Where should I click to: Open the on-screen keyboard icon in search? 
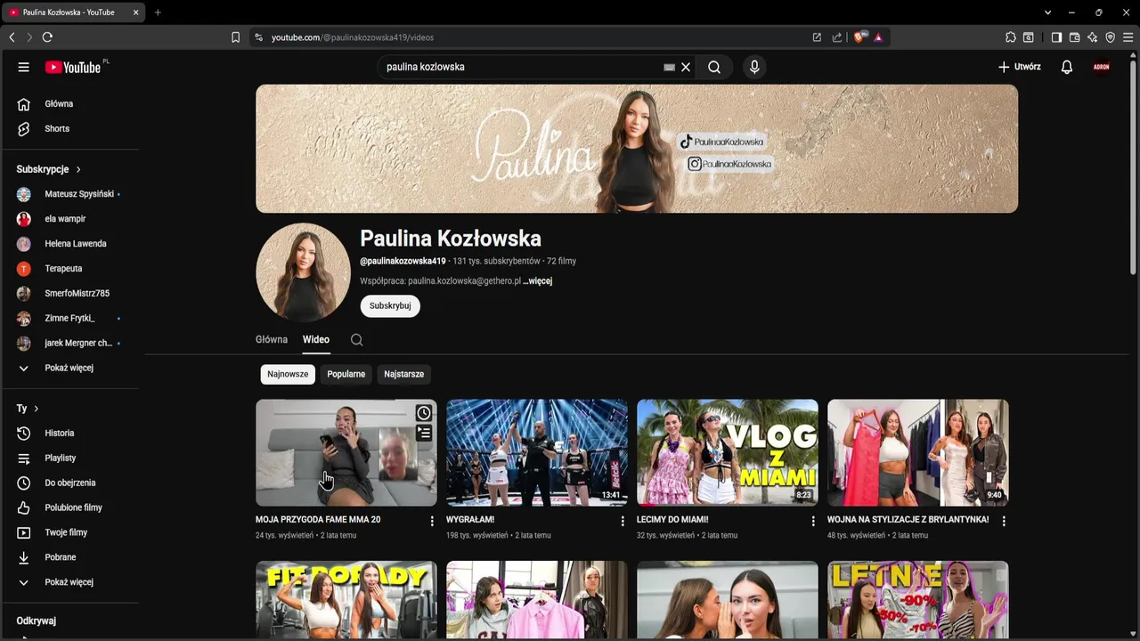(669, 67)
